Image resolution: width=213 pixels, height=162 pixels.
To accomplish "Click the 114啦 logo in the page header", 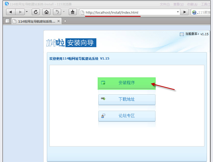I will 56,43.
